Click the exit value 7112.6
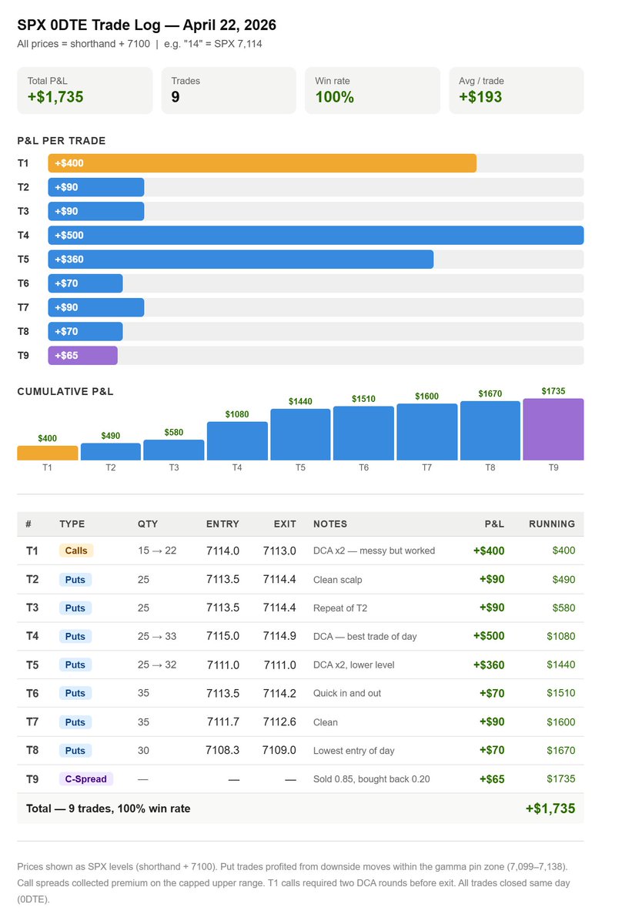 click(x=279, y=721)
